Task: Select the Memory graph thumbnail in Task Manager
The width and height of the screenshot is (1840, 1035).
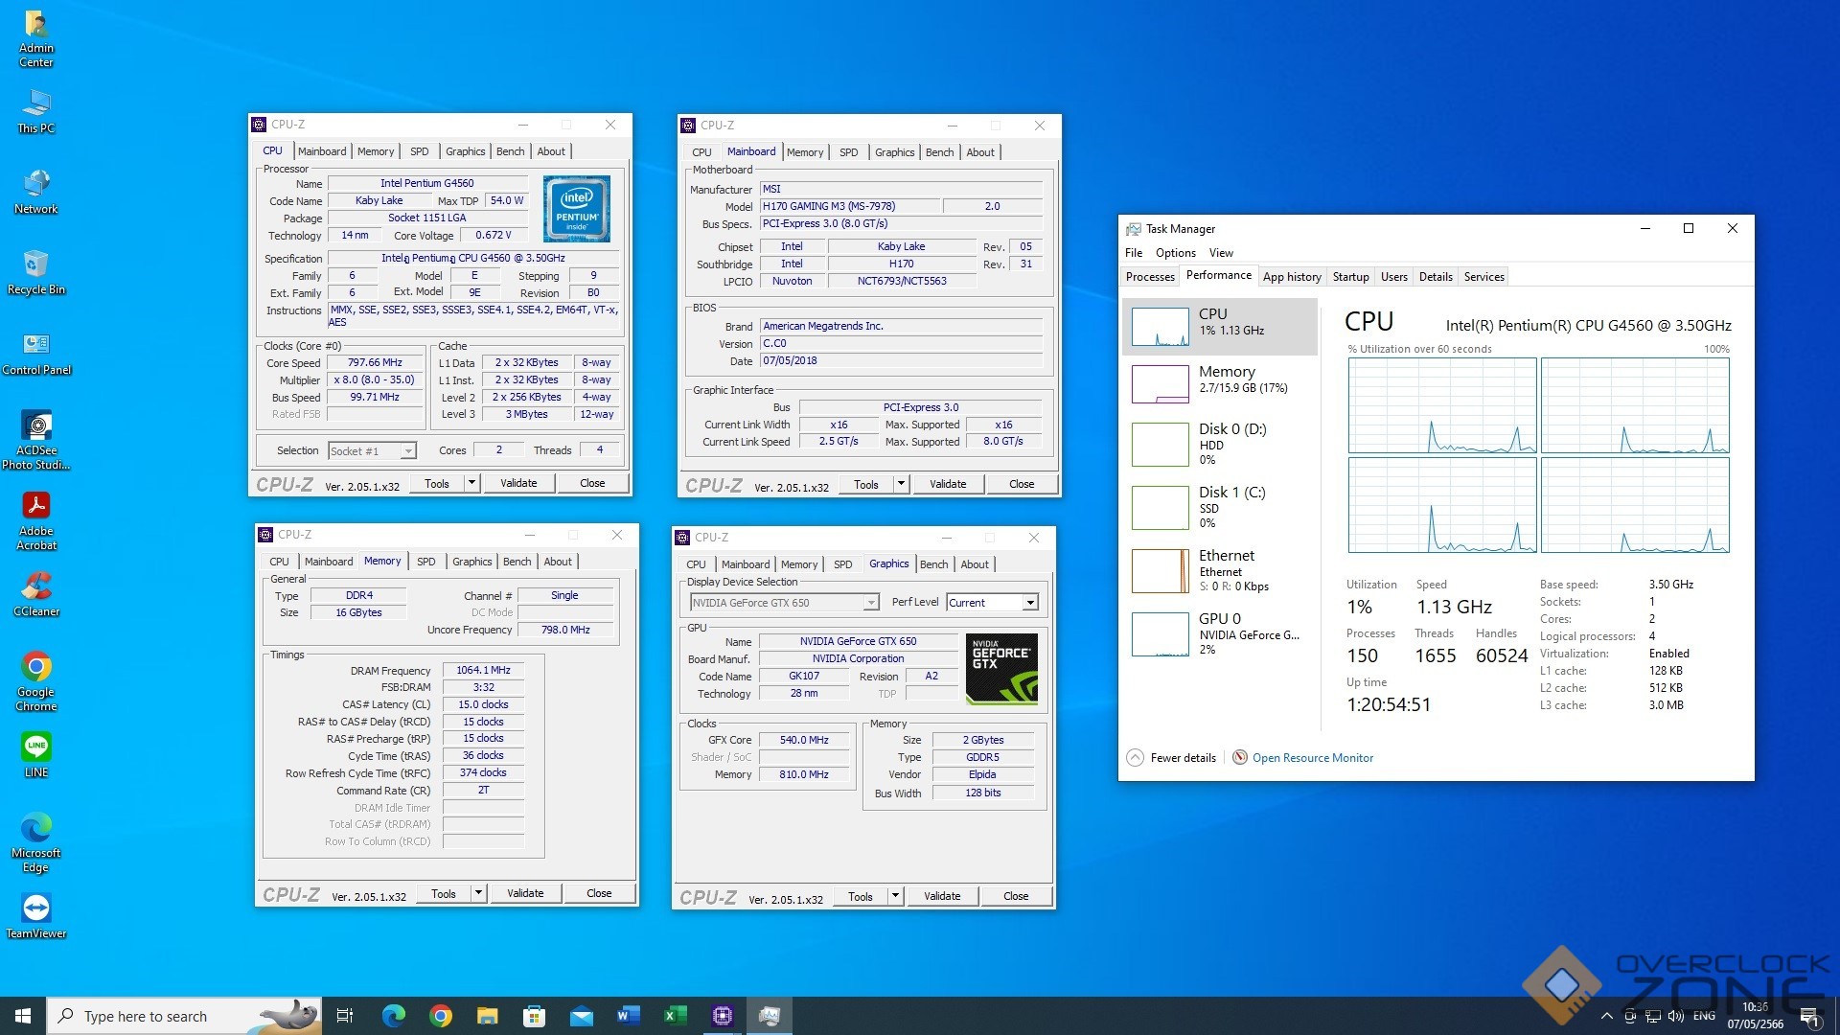Action: pyautogui.click(x=1160, y=384)
